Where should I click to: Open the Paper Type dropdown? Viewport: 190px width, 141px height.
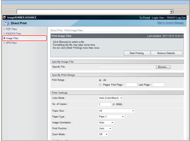point(111,116)
